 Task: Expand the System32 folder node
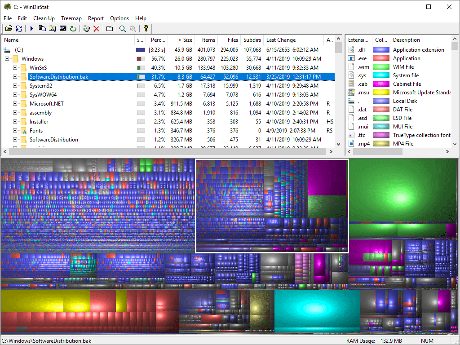15,86
